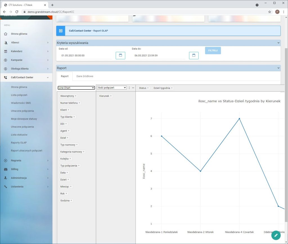Image resolution: width=288 pixels, height=244 pixels.
Task: Click the Nagrania play icon in sidebar
Action: coord(6,161)
